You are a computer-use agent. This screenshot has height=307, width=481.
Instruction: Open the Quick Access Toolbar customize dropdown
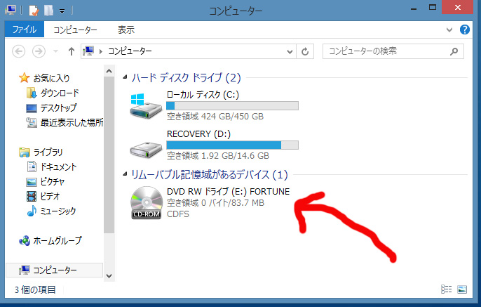[x=62, y=11]
